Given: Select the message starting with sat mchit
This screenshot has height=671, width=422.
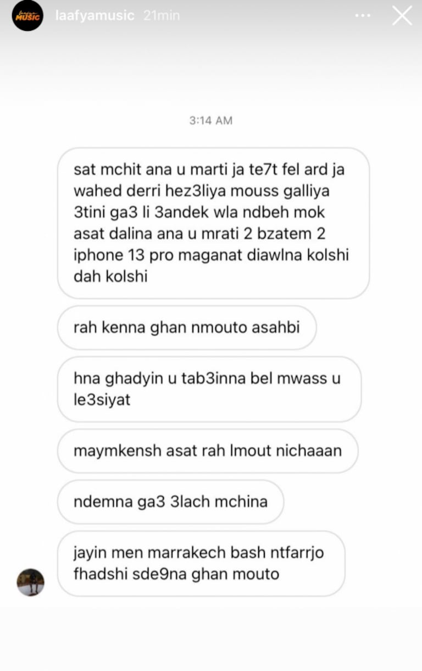Looking at the screenshot, I should coord(213,223).
